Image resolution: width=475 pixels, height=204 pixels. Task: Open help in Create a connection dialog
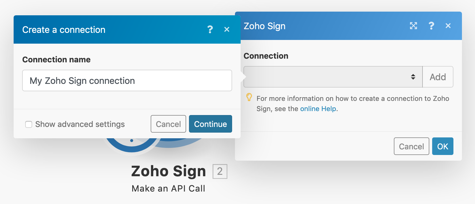click(210, 29)
